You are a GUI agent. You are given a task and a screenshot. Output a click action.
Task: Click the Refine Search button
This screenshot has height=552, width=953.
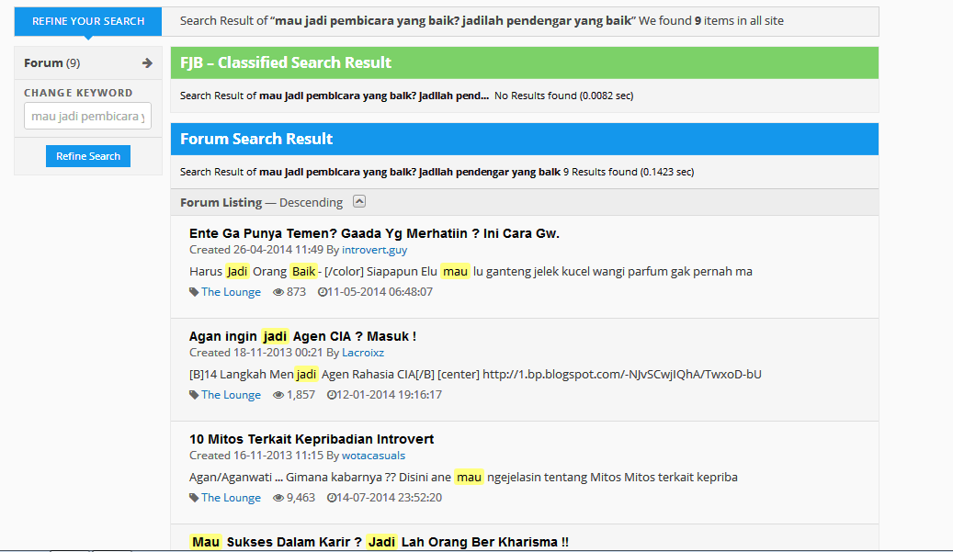(88, 156)
